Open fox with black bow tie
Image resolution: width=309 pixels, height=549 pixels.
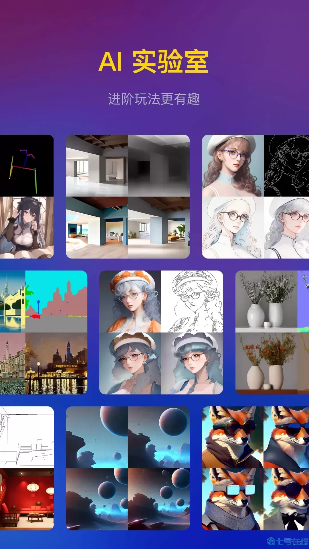[286, 499]
